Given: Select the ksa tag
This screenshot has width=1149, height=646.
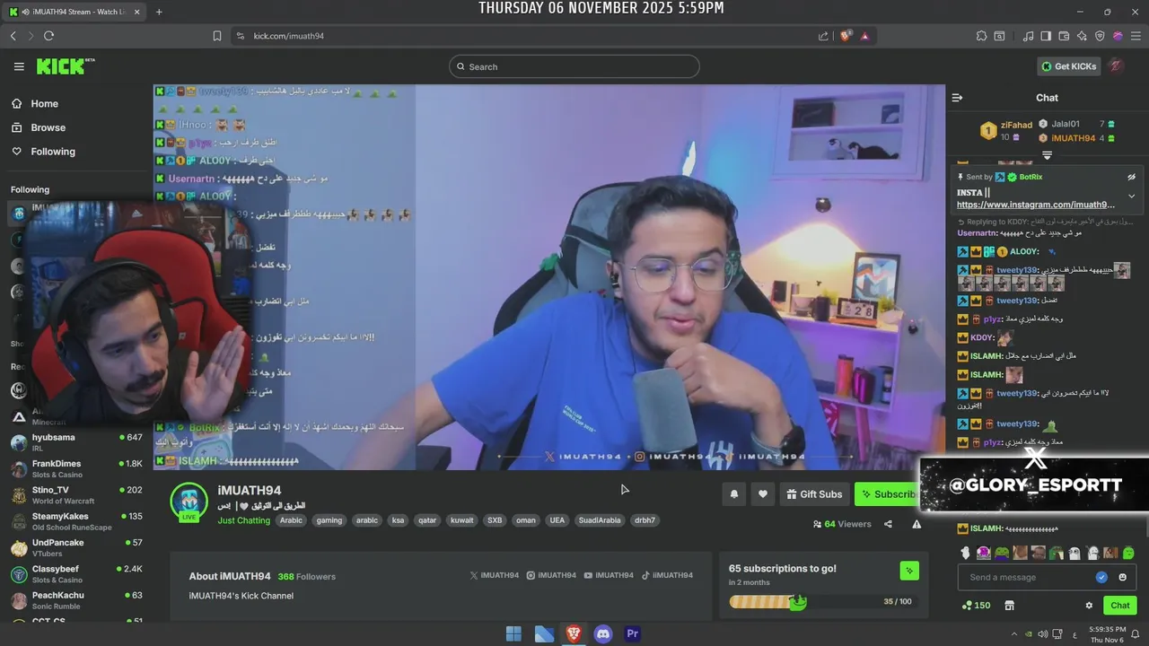Looking at the screenshot, I should [398, 520].
